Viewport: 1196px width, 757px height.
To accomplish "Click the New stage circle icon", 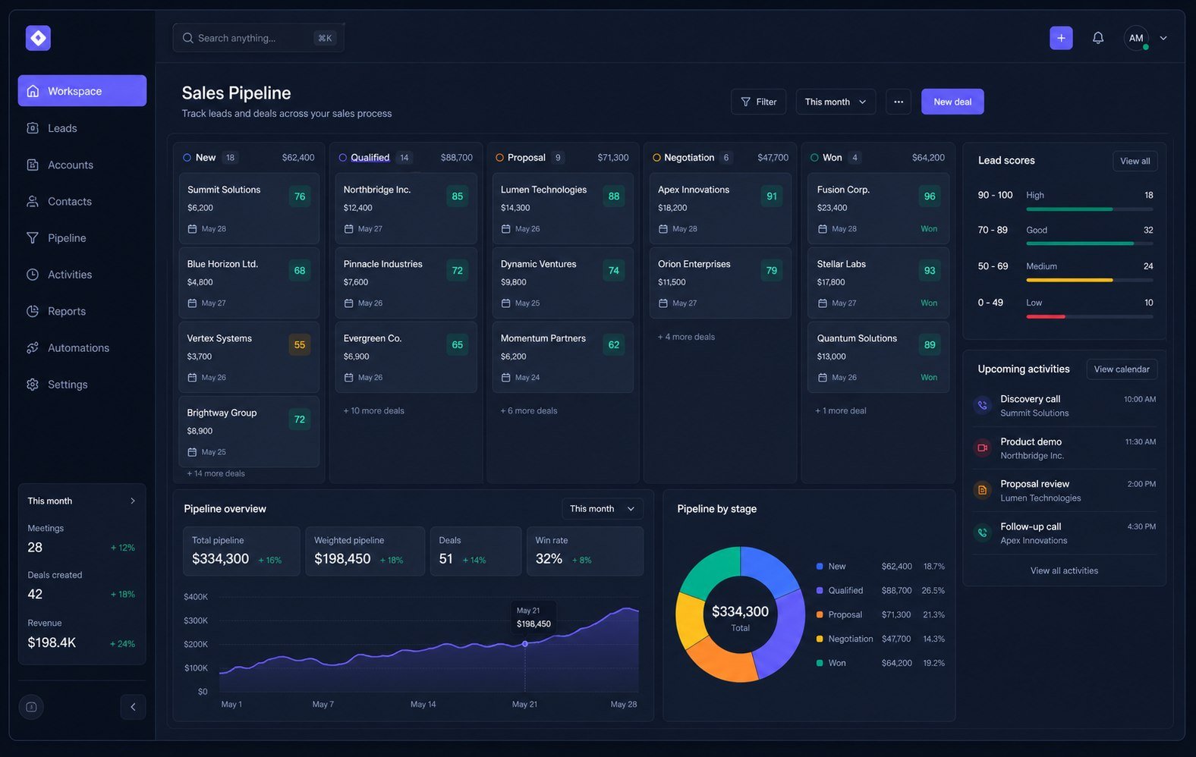I will pos(187,158).
